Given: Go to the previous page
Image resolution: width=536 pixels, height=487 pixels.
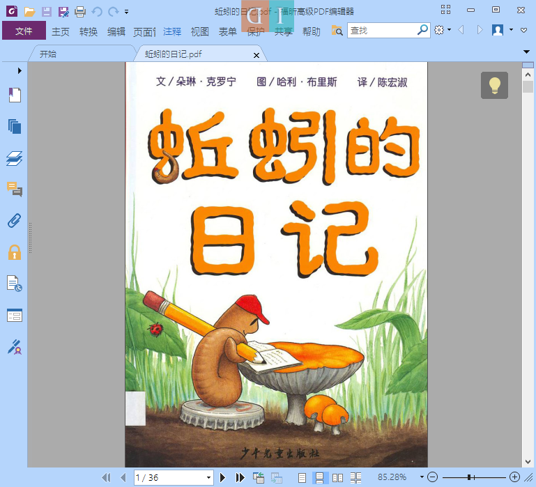Looking at the screenshot, I should (x=123, y=477).
